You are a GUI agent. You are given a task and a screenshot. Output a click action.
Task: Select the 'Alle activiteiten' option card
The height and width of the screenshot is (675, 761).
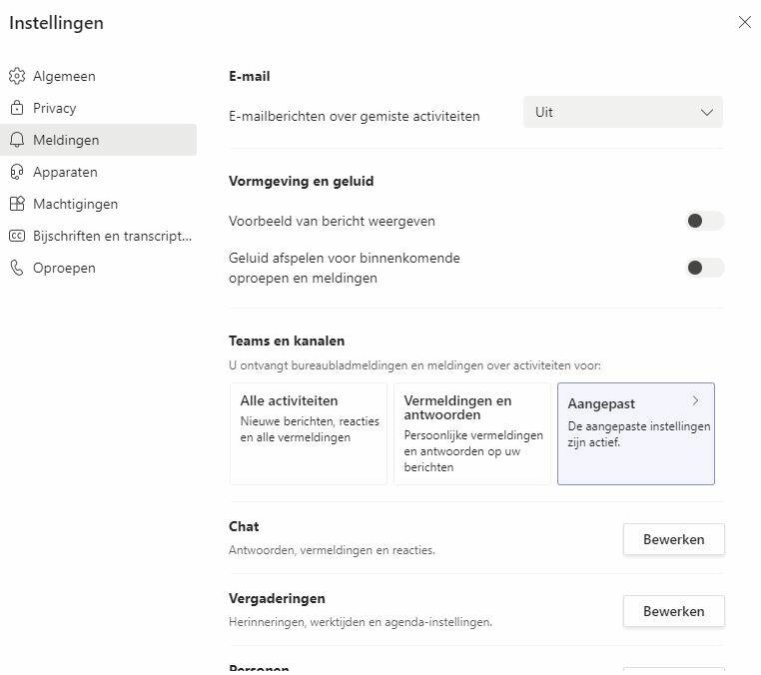point(308,433)
